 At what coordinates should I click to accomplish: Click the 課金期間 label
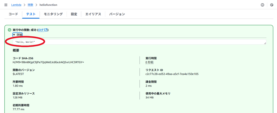tap(151, 82)
